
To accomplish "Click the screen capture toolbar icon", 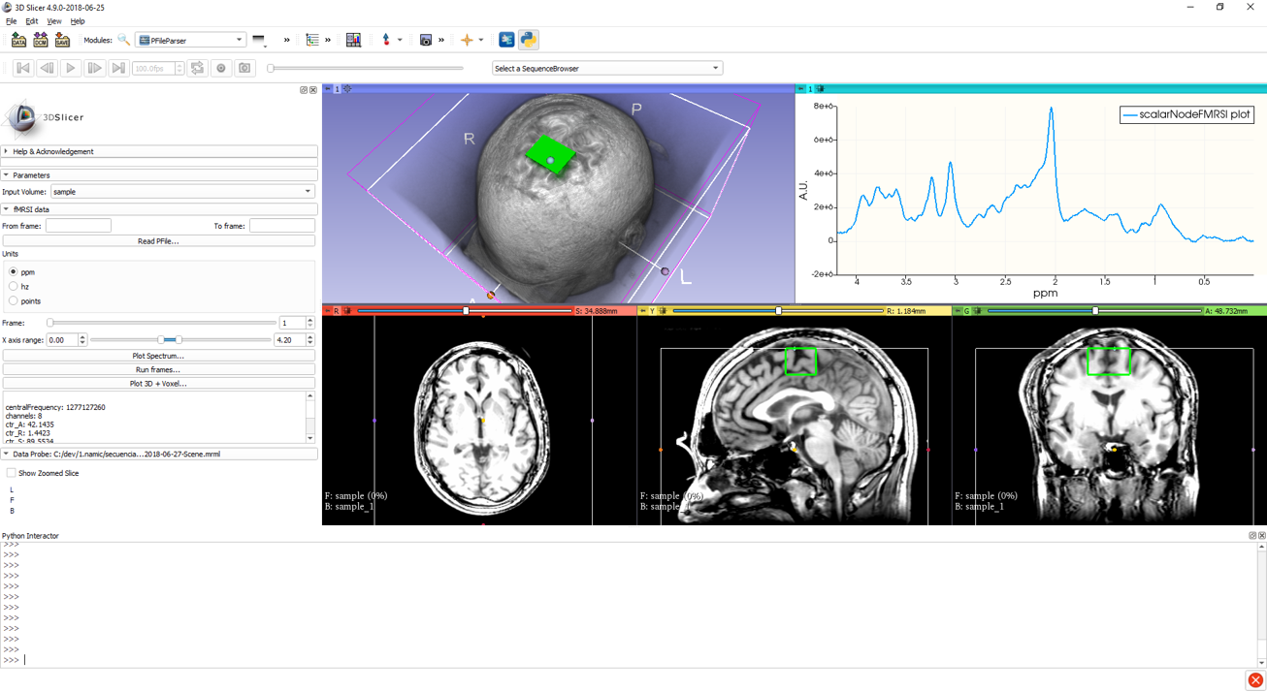I will point(425,40).
